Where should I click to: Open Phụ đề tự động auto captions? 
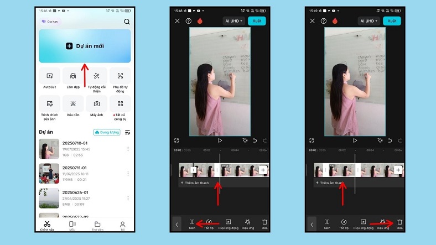(x=120, y=76)
